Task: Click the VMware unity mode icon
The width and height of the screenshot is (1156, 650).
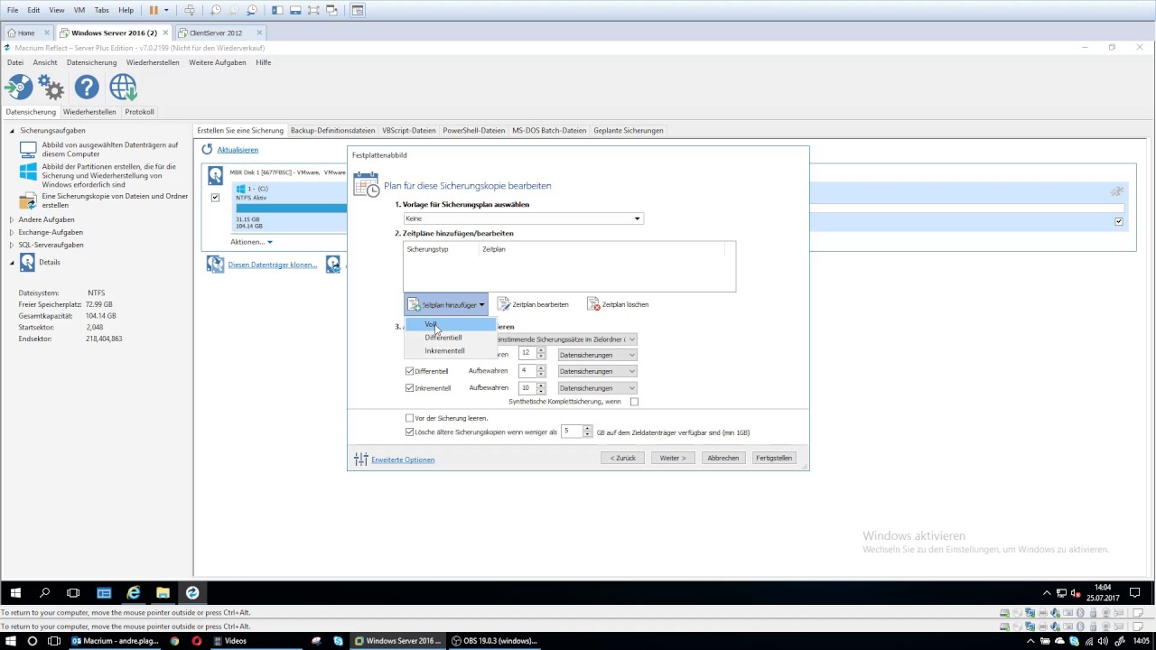Action: pos(331,10)
